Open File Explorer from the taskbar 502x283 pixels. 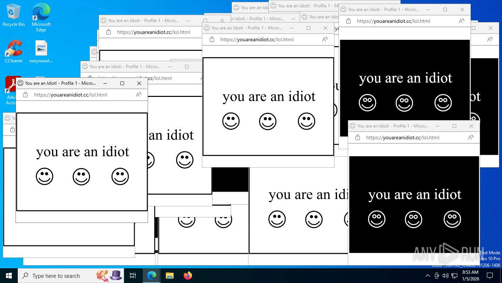169,276
